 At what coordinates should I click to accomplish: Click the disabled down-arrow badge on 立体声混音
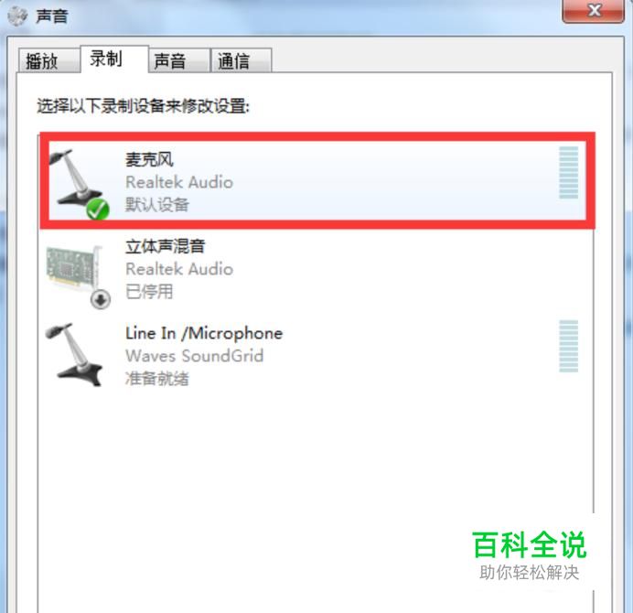[x=101, y=299]
